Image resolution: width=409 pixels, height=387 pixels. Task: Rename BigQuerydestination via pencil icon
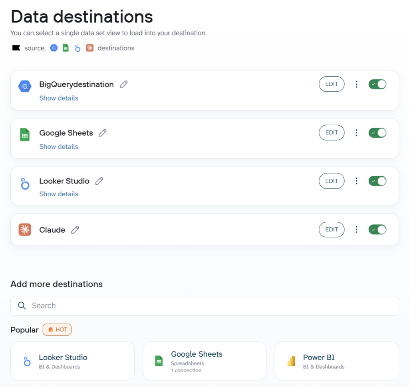[x=124, y=84]
